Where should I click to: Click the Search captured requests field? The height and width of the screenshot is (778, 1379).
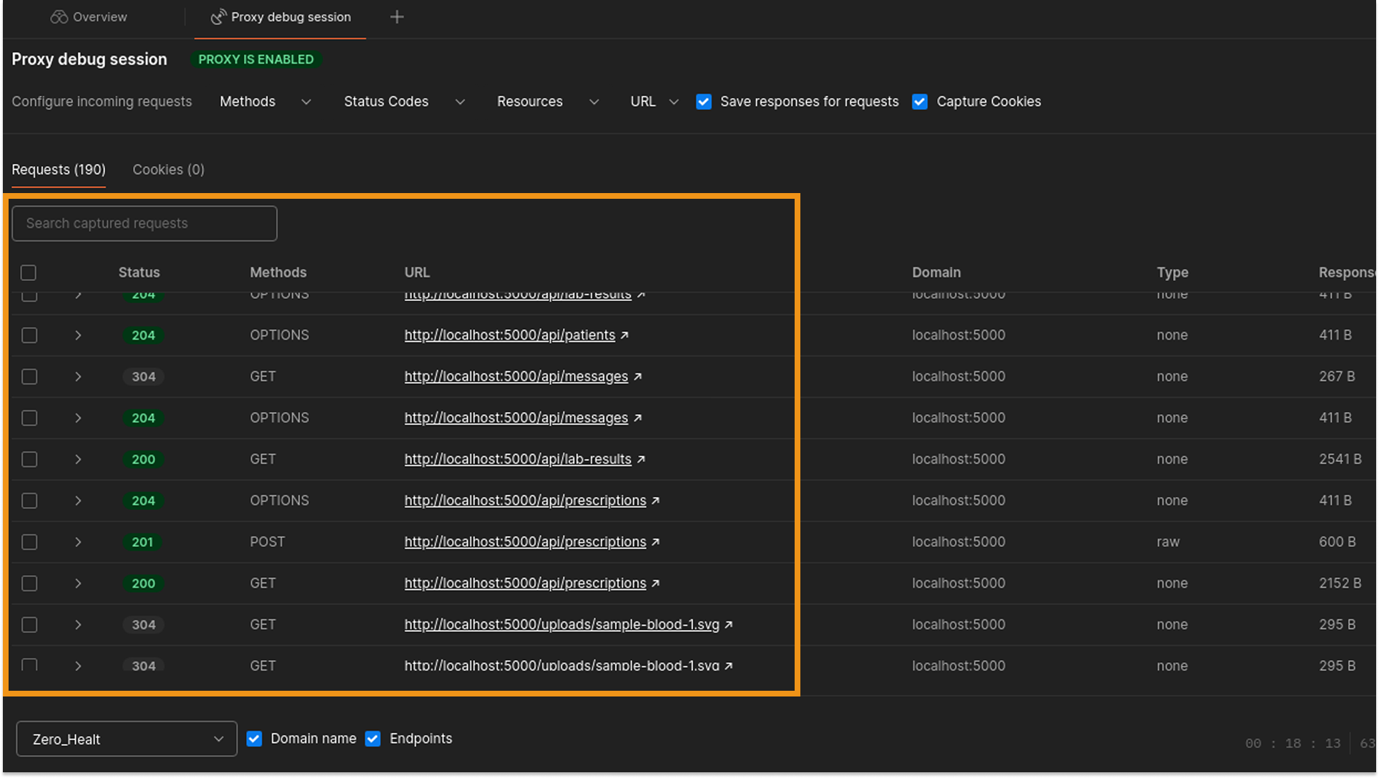(144, 223)
